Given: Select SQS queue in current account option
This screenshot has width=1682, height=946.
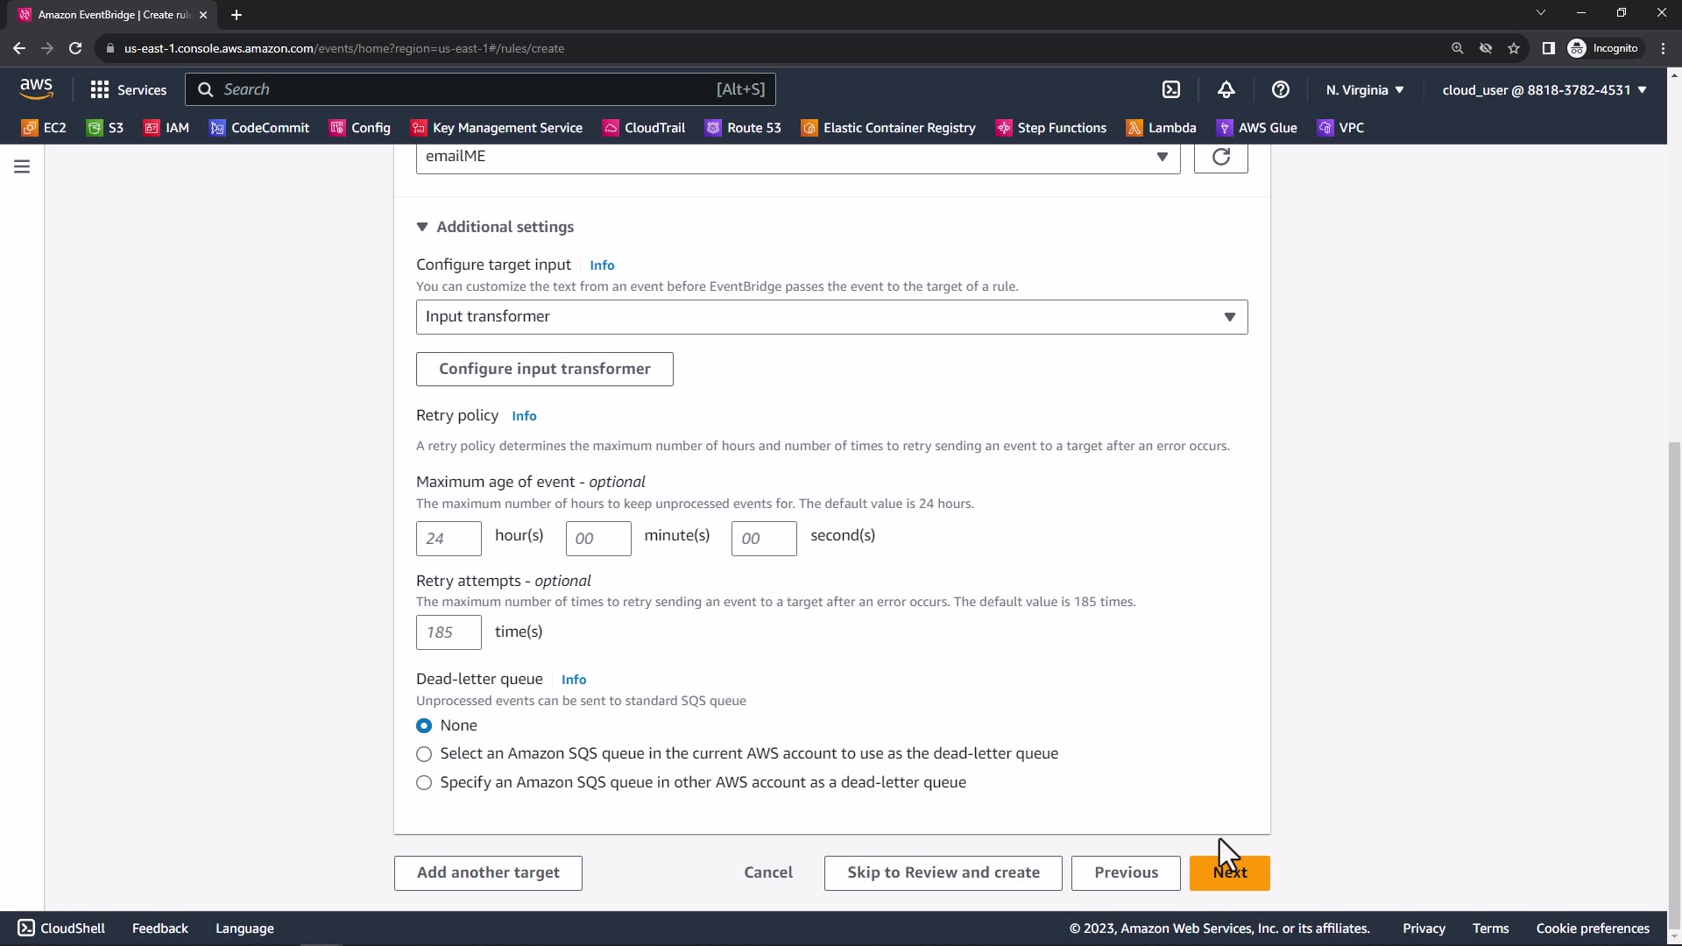Looking at the screenshot, I should click(x=424, y=754).
